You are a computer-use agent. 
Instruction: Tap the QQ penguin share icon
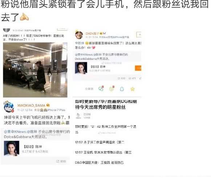click(122, 89)
